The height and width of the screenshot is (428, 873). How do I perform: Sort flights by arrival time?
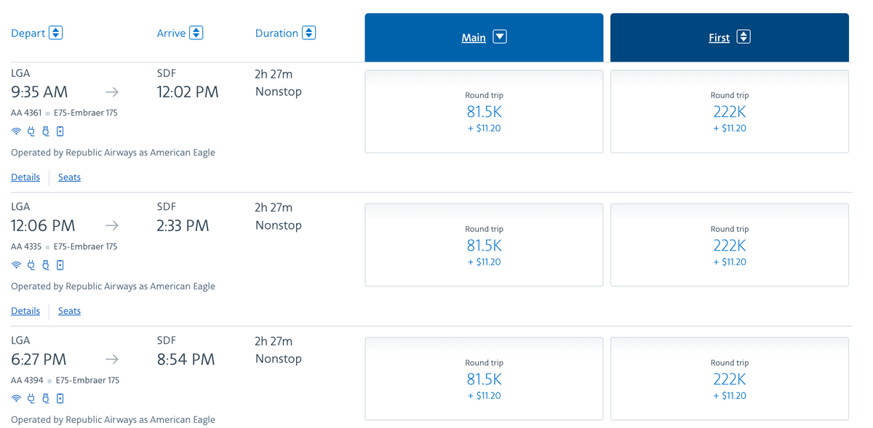click(x=196, y=33)
